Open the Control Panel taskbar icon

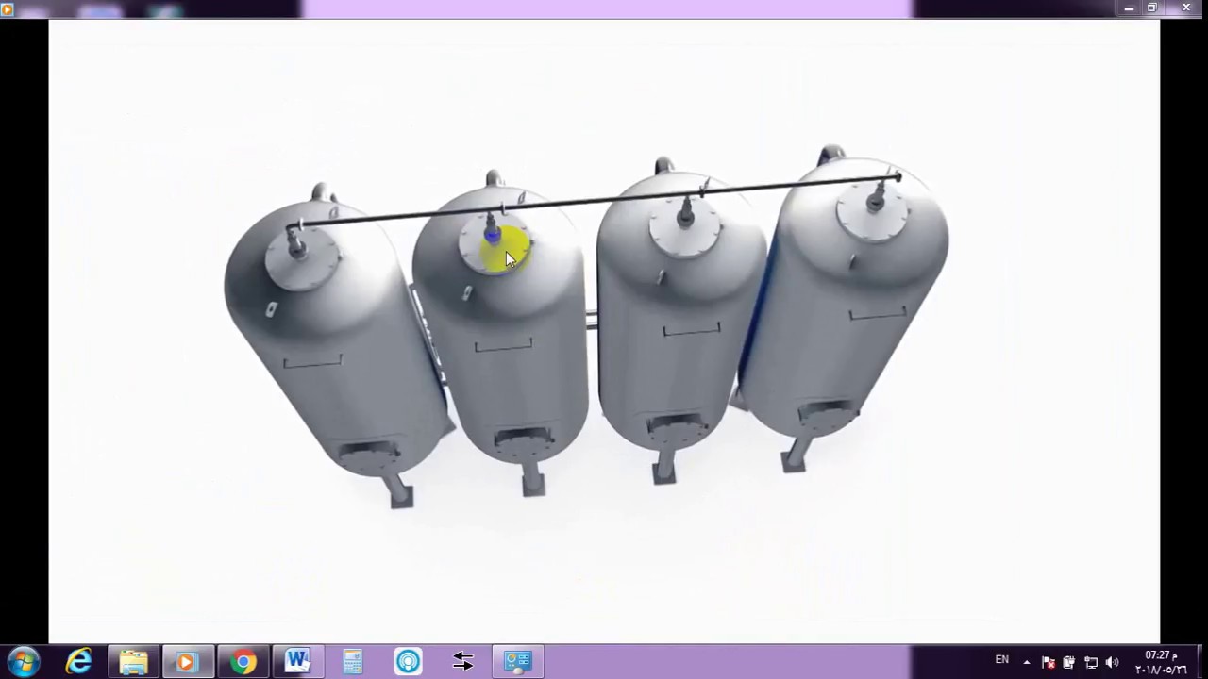click(517, 662)
